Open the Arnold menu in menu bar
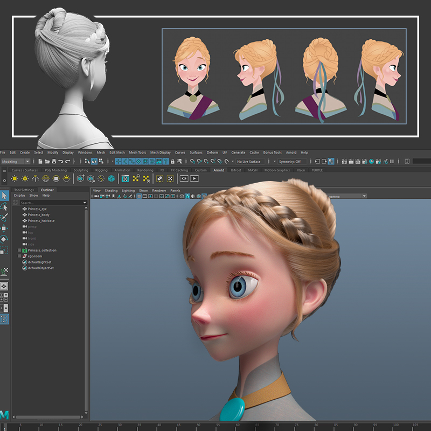 pos(291,152)
